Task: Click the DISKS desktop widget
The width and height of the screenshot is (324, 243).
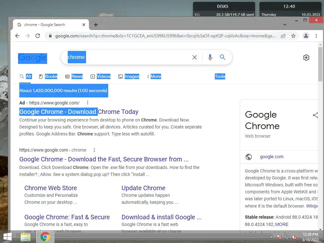Action: click(224, 9)
